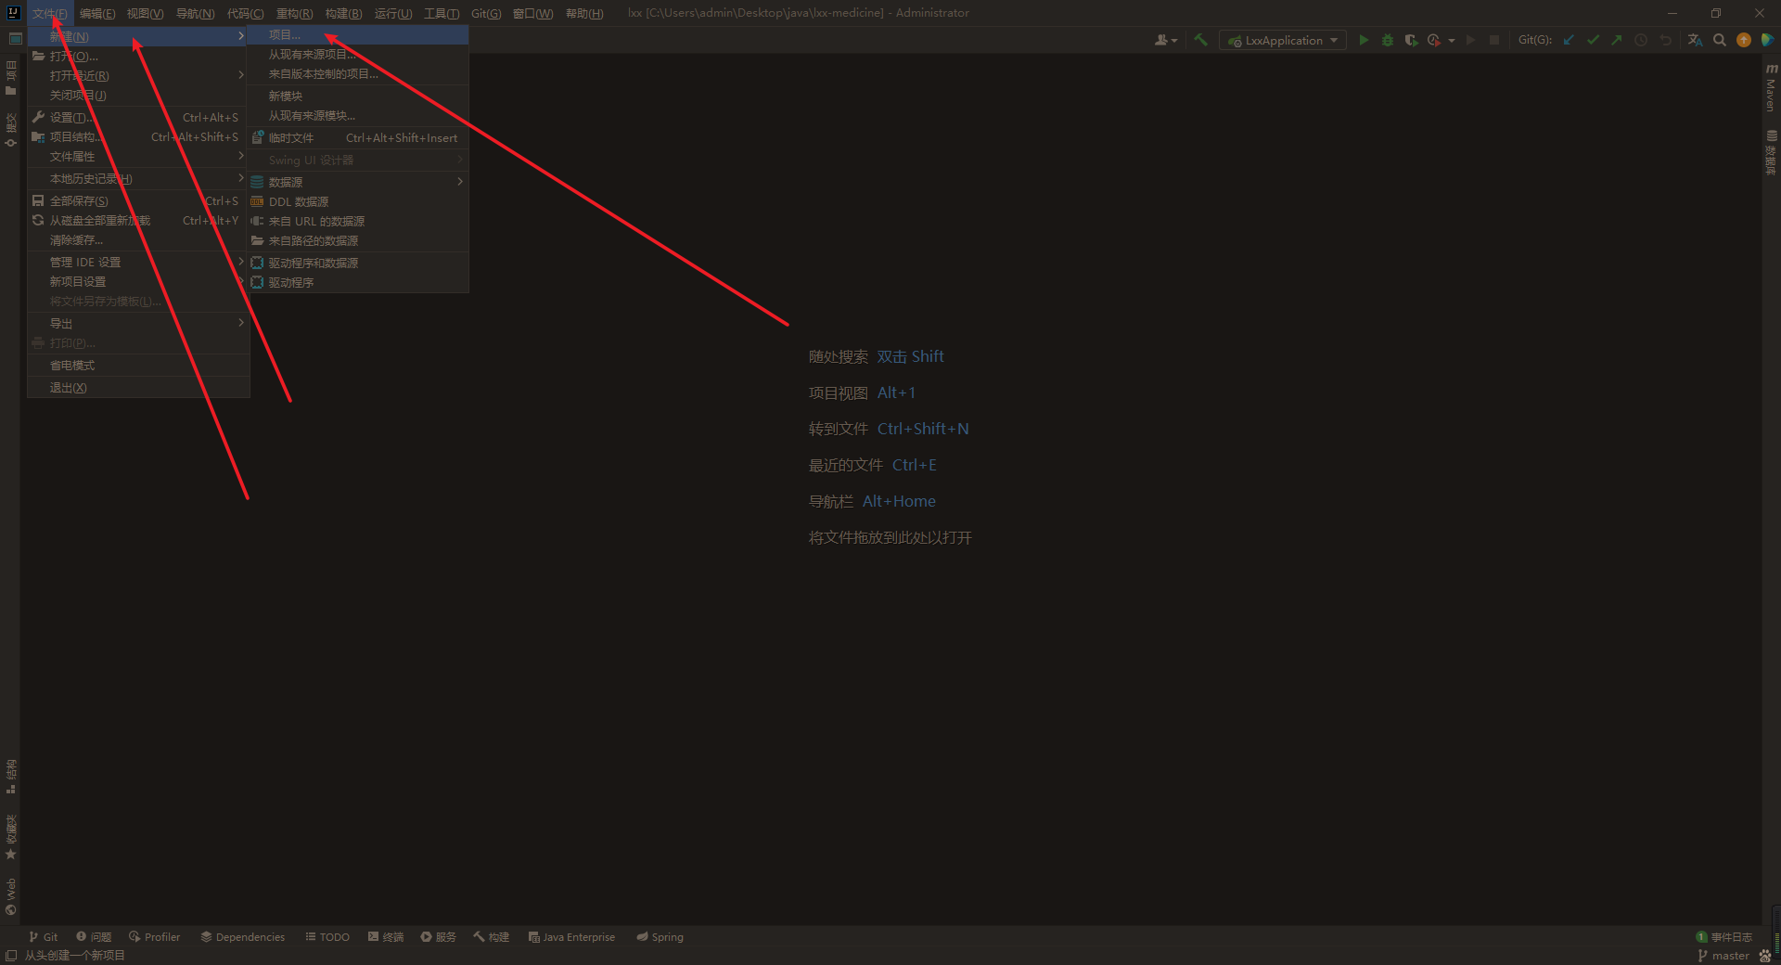
Task: Select 项目... to create a new project
Action: pyautogui.click(x=358, y=35)
